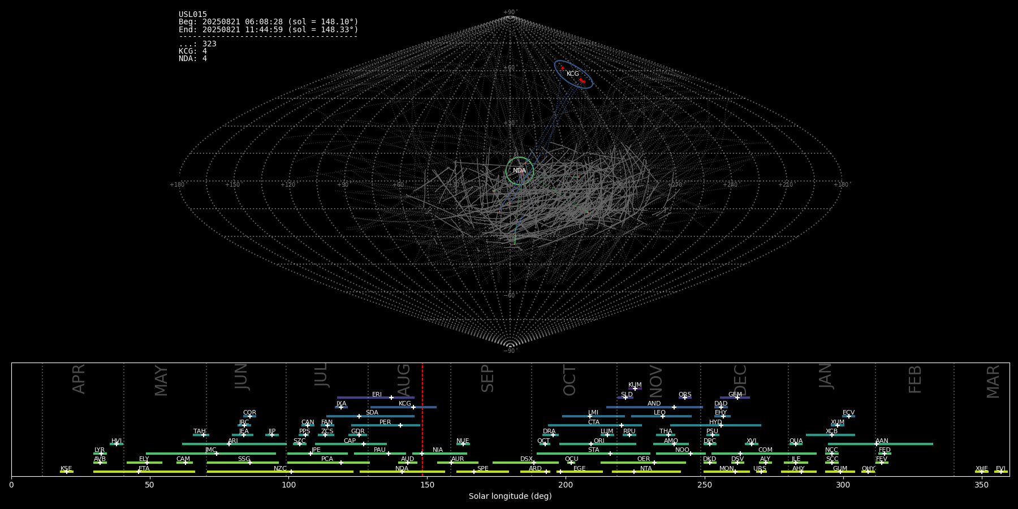This screenshot has height=509, width=1018.
Task: Click the AUR shower label in the timeline
Action: 458,459
